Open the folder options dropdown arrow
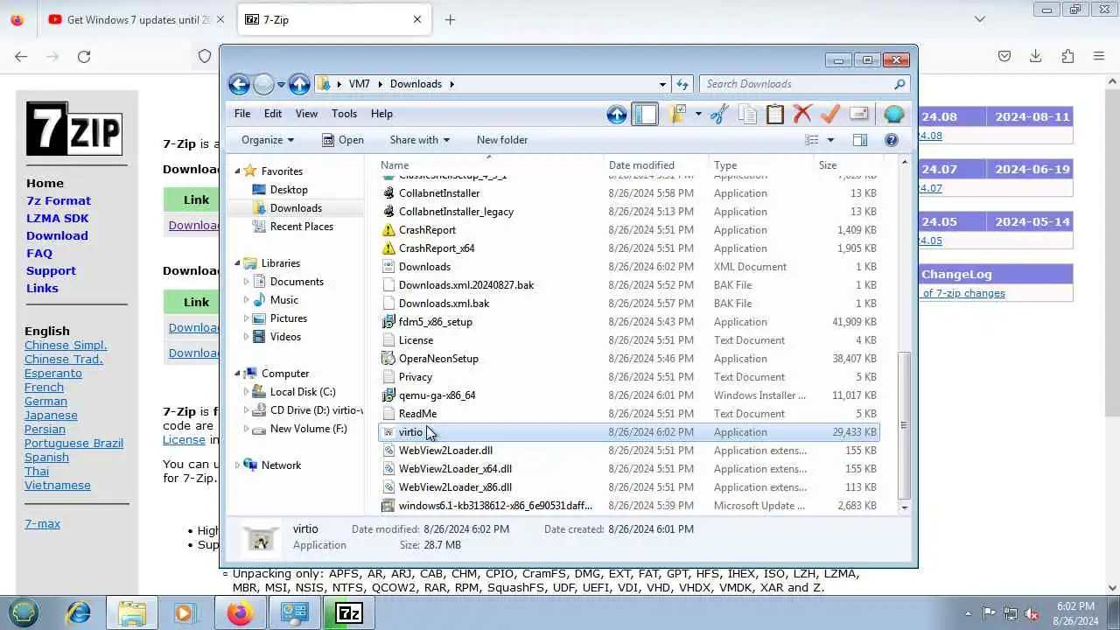 click(x=698, y=114)
